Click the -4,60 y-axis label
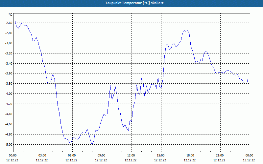The height and width of the screenshot is (164, 263). [x=9, y=124]
